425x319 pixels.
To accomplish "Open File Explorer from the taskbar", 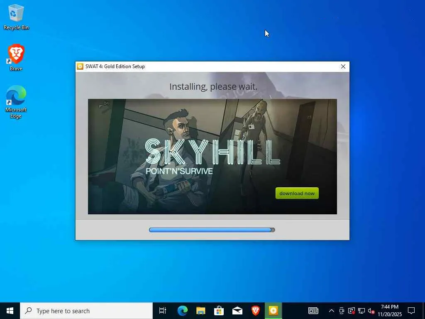I will [x=201, y=311].
